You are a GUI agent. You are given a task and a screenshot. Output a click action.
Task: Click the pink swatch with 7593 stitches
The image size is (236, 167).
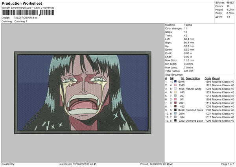point(175,85)
